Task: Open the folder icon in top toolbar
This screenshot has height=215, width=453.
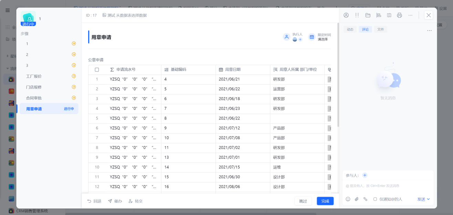Action: [368, 15]
